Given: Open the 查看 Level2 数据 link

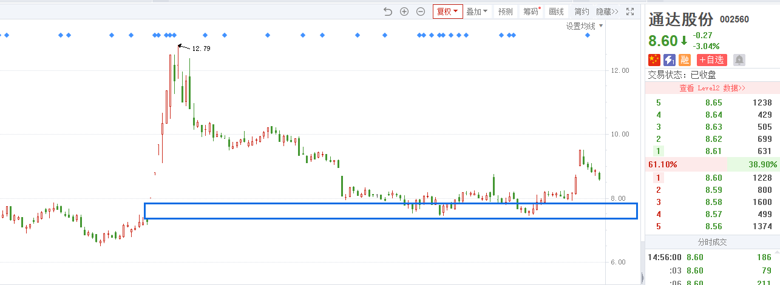Looking at the screenshot, I should click(712, 89).
